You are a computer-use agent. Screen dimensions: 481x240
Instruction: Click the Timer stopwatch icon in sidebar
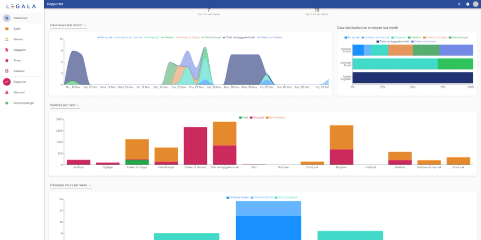[x=7, y=60]
